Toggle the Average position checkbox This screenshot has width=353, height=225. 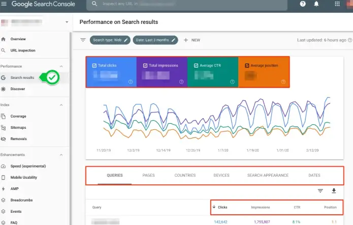coord(247,66)
